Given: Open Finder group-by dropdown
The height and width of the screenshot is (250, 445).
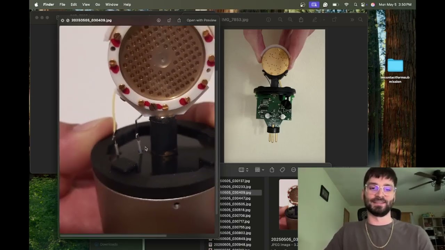Looking at the screenshot, I should click(259, 170).
